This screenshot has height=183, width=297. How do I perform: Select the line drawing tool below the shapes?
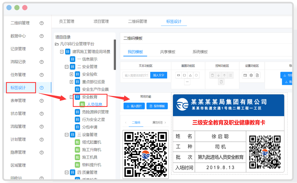click(x=187, y=82)
